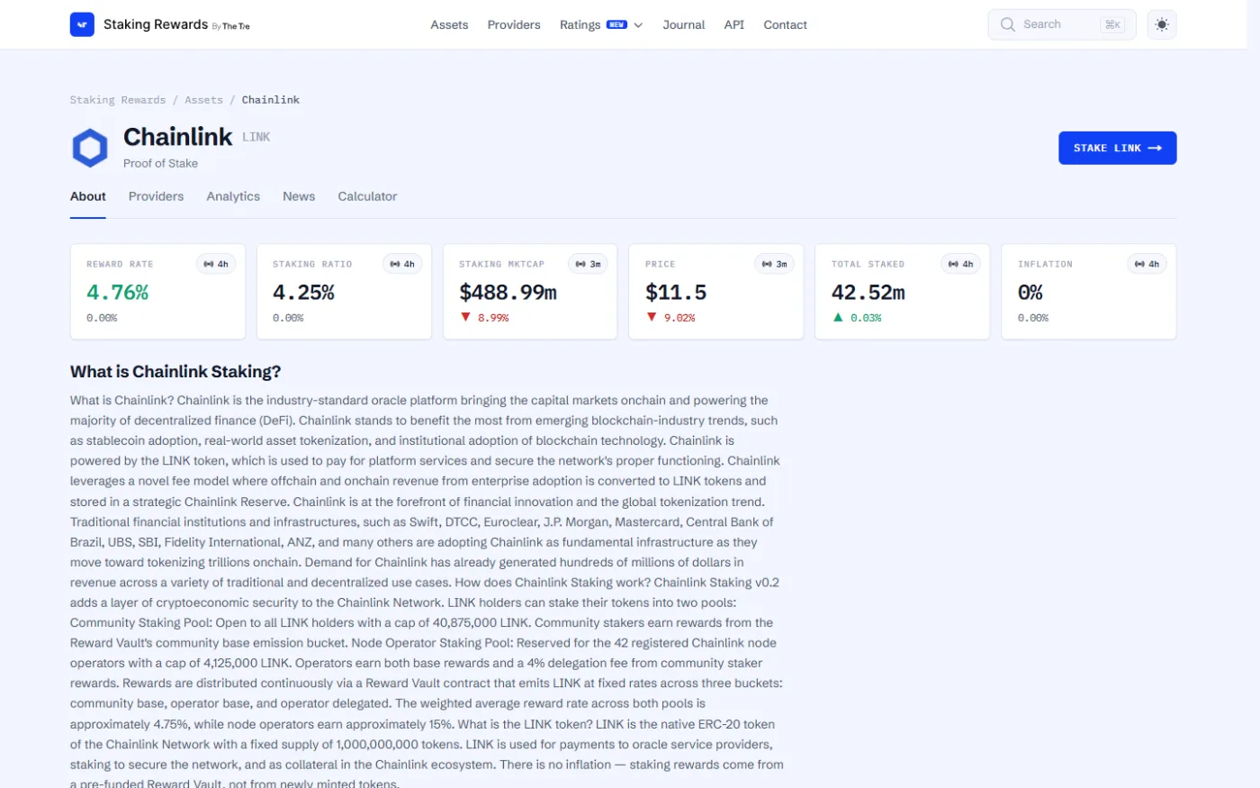This screenshot has height=788, width=1260.
Task: Click the 4h badge on Reward Rate card
Action: click(216, 264)
